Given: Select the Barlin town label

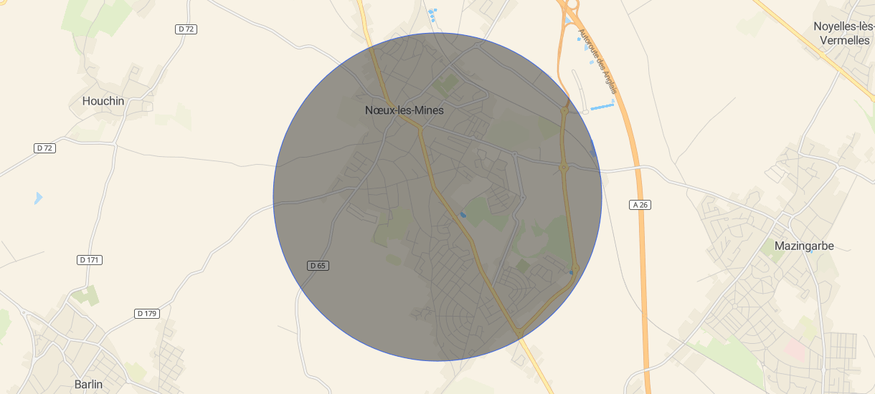Looking at the screenshot, I should tap(89, 384).
